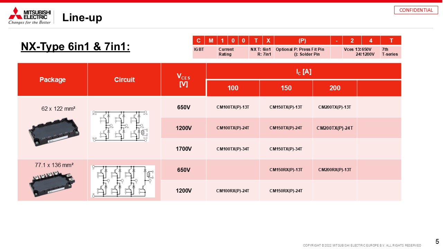Click the CM200TX(P)-24T cell
Image resolution: width=443 pixels, height=249 pixels.
335,128
